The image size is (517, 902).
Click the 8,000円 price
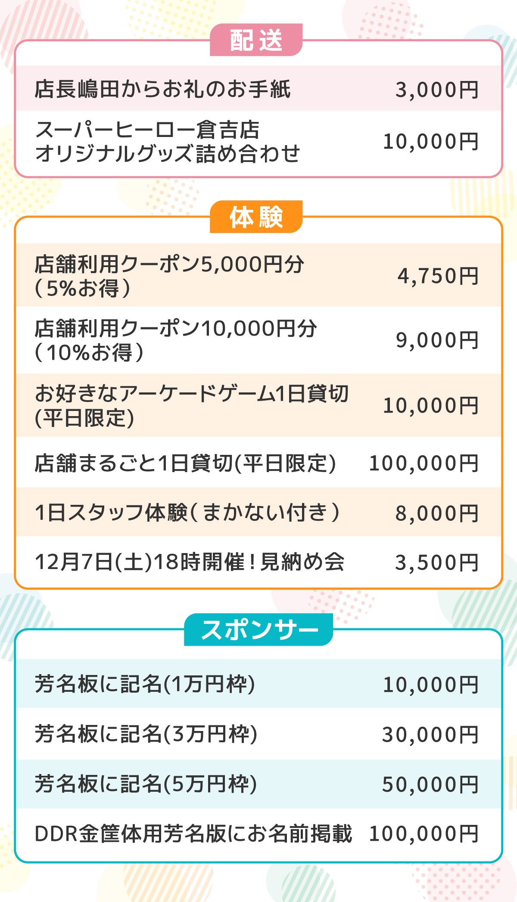(436, 513)
